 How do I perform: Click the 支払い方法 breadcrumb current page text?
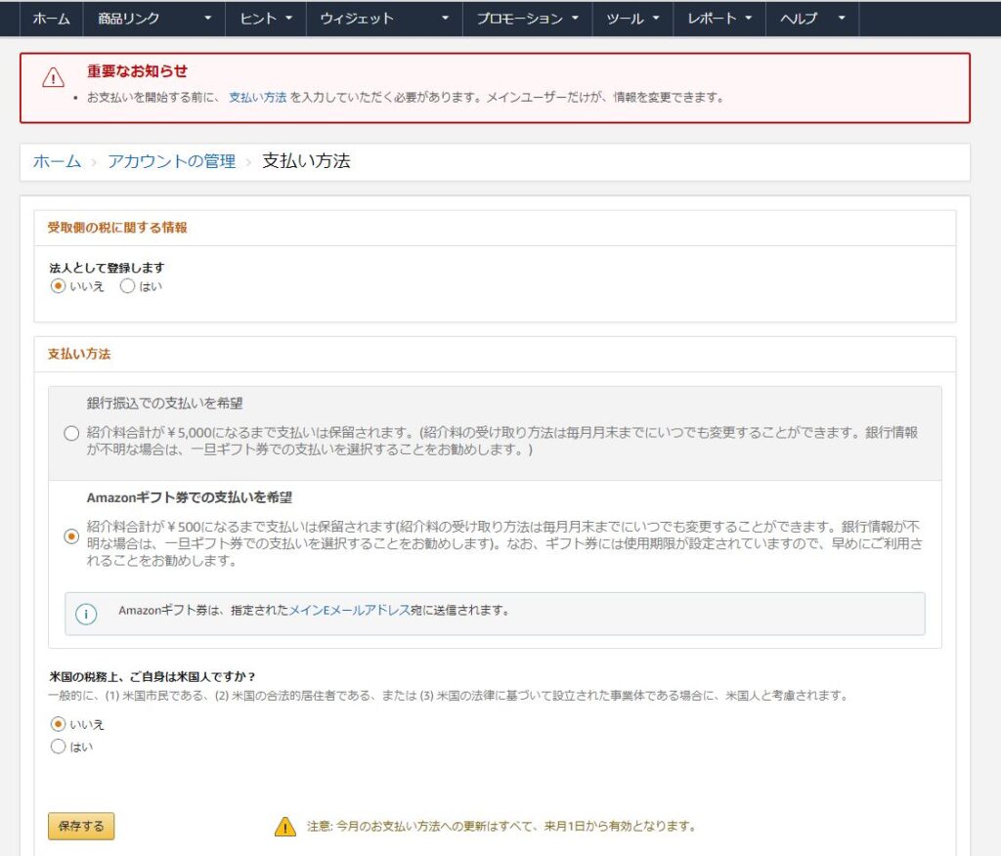pos(306,161)
